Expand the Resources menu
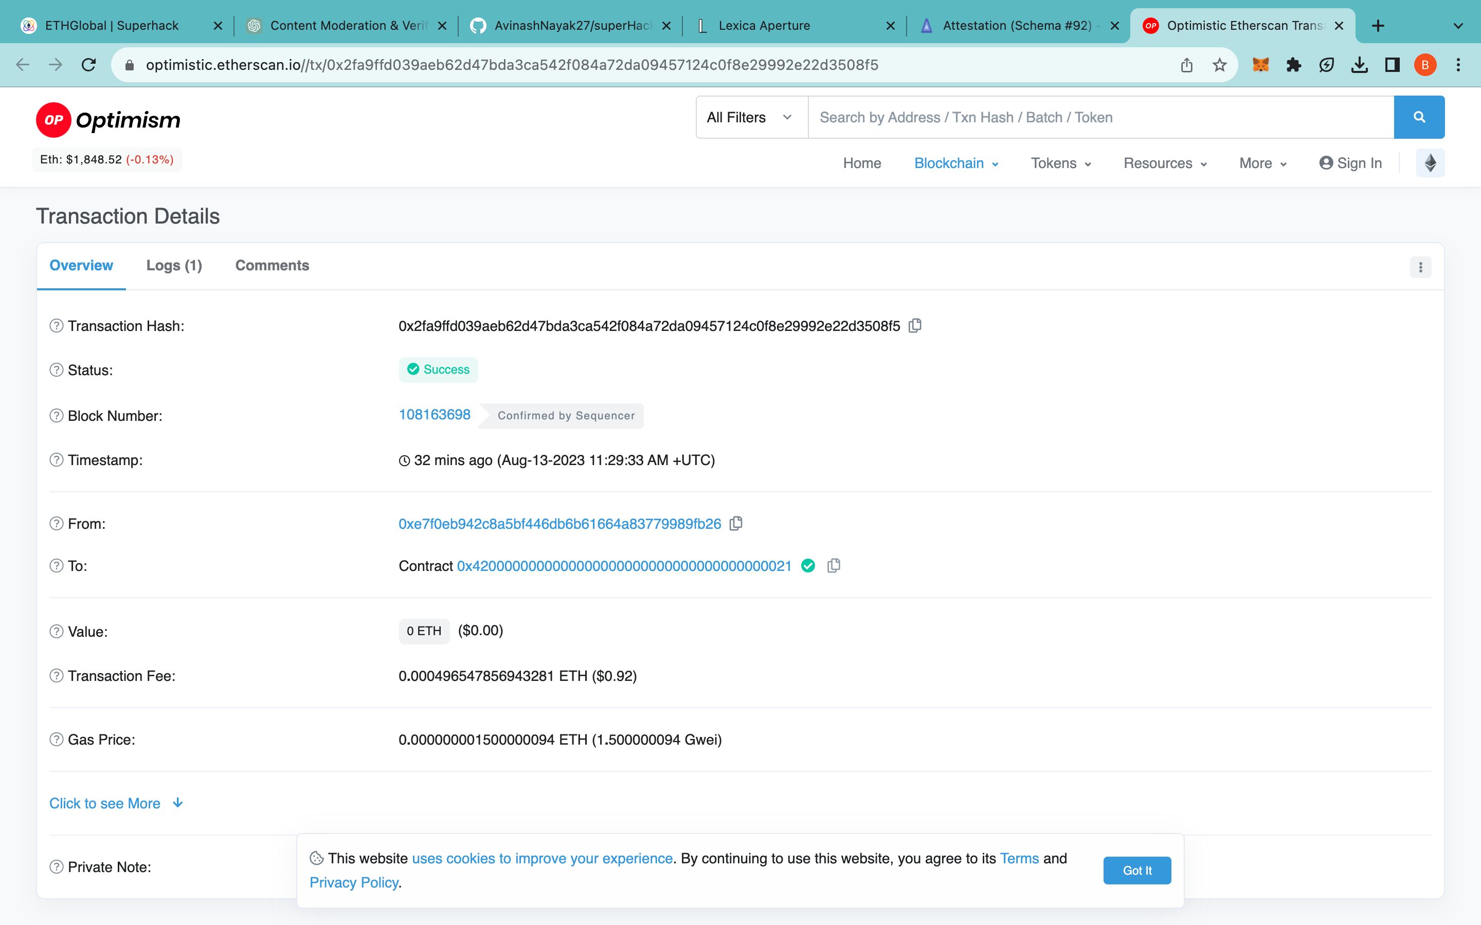Viewport: 1481px width, 925px height. pyautogui.click(x=1165, y=163)
